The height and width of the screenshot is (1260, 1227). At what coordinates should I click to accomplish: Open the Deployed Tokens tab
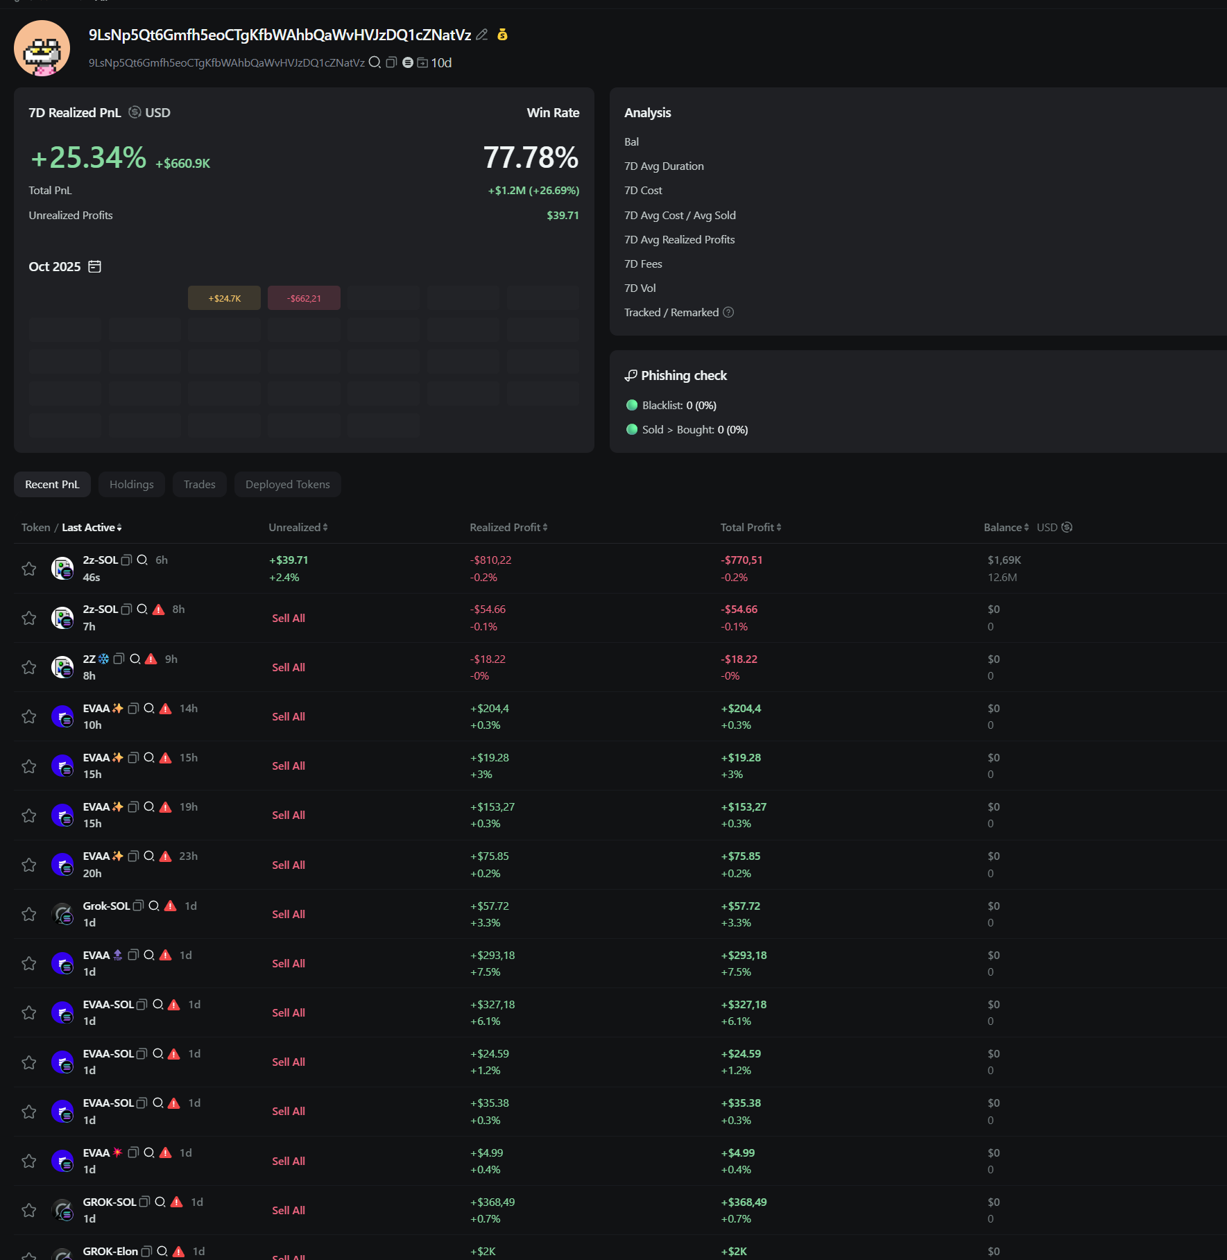288,485
